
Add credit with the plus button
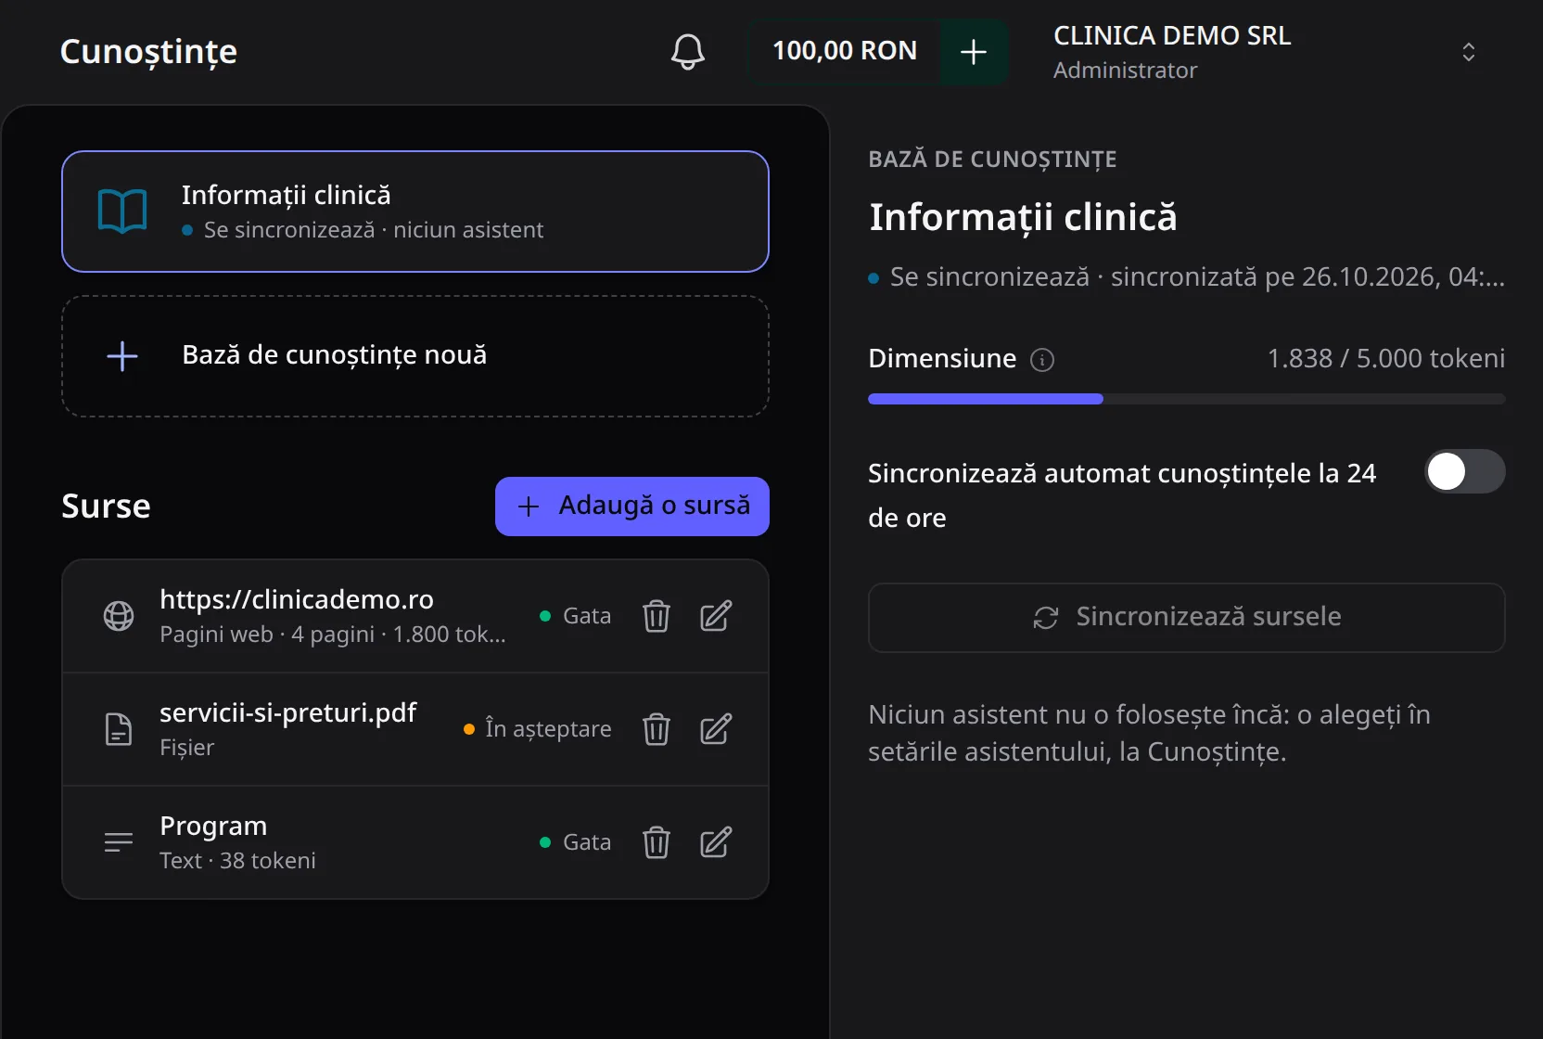coord(973,52)
